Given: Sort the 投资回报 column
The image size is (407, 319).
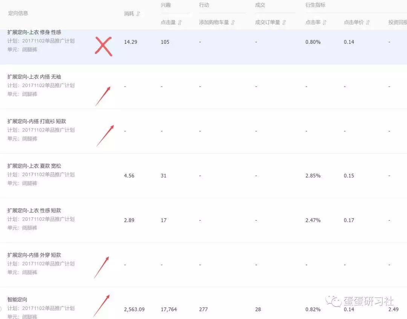Looking at the screenshot, I should tap(395, 22).
